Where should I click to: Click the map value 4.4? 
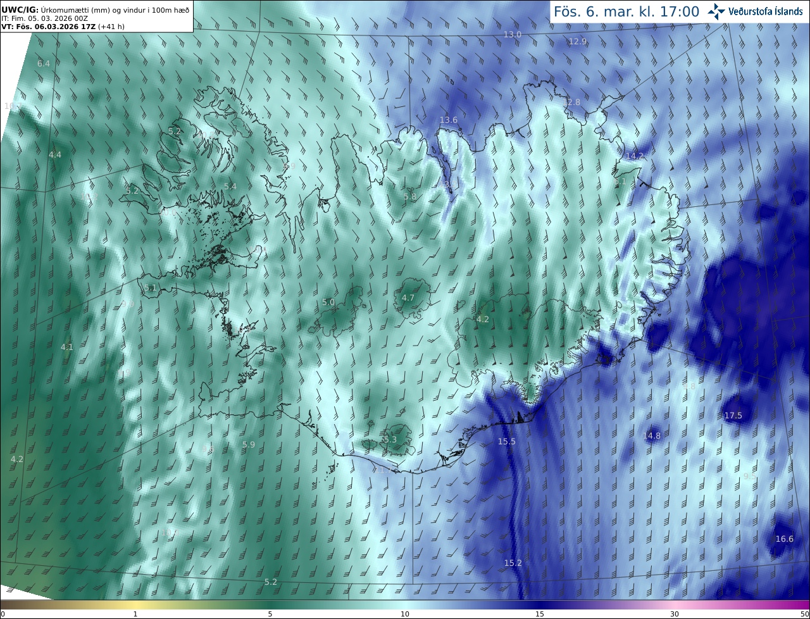coord(55,154)
